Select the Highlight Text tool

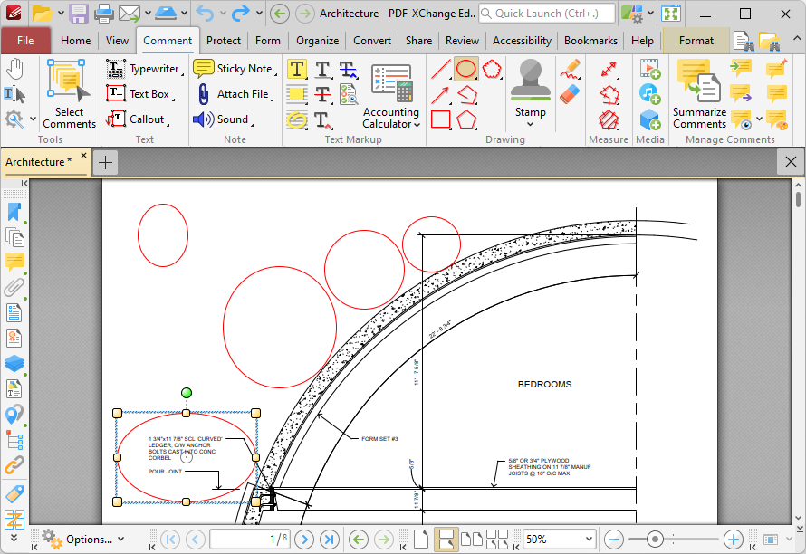(297, 69)
